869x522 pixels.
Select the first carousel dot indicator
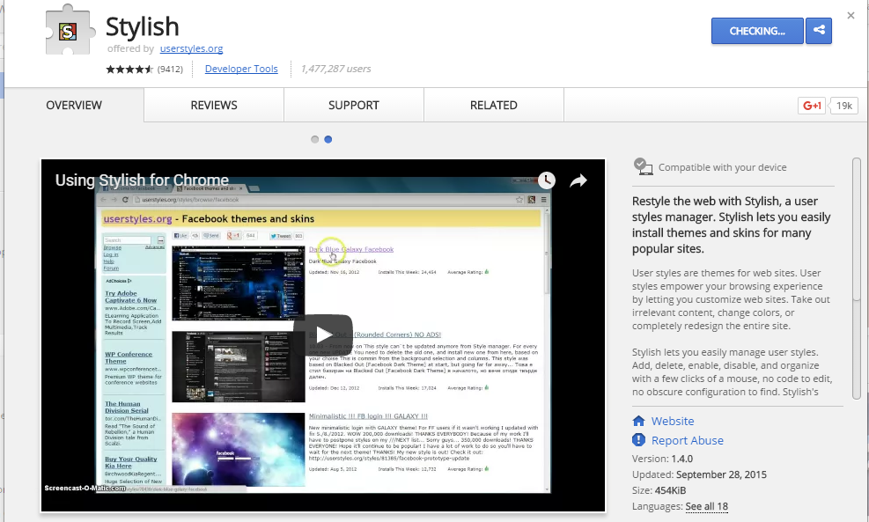pos(315,139)
